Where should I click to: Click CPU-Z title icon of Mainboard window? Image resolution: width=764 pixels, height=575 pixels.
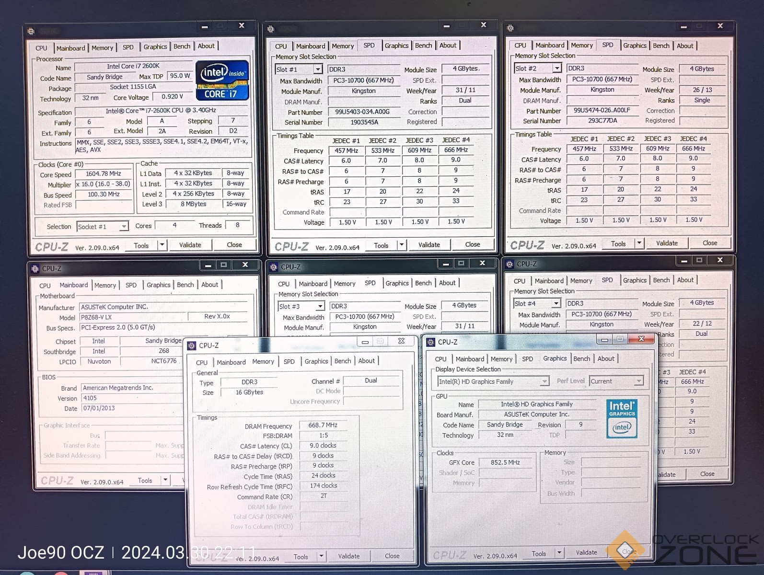(x=35, y=269)
